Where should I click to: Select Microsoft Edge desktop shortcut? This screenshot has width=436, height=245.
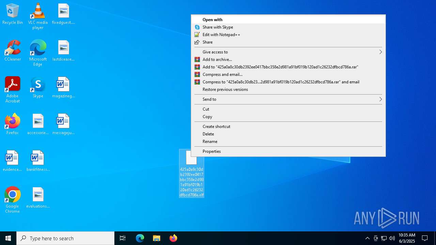[38, 53]
